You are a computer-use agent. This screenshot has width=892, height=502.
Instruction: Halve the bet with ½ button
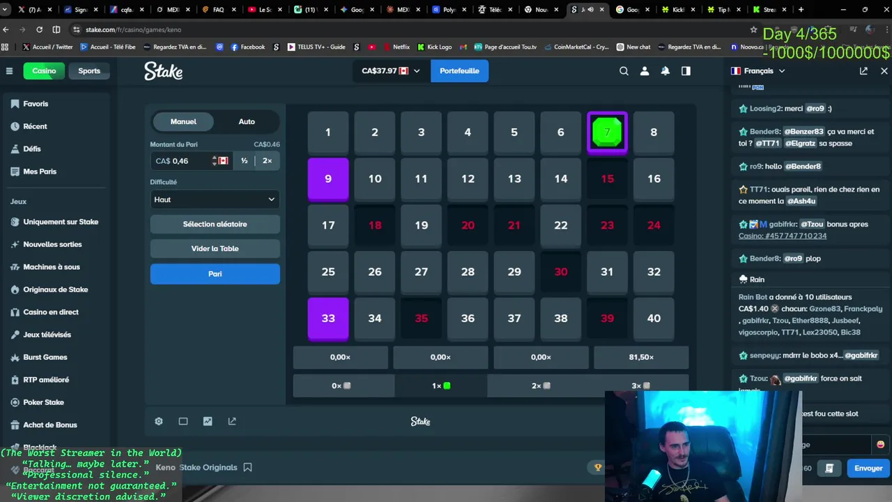244,160
